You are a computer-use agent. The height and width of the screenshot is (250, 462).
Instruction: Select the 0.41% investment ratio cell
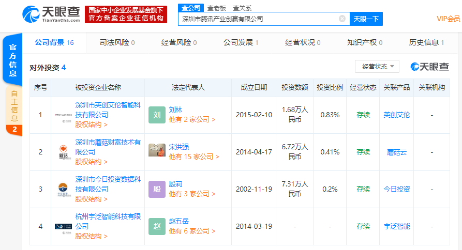click(330, 152)
